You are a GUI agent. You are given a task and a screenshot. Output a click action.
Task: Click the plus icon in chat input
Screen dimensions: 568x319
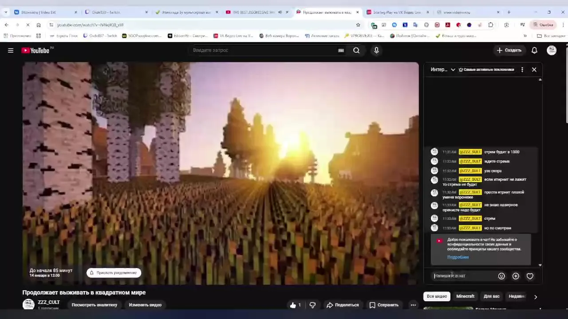[516, 276]
